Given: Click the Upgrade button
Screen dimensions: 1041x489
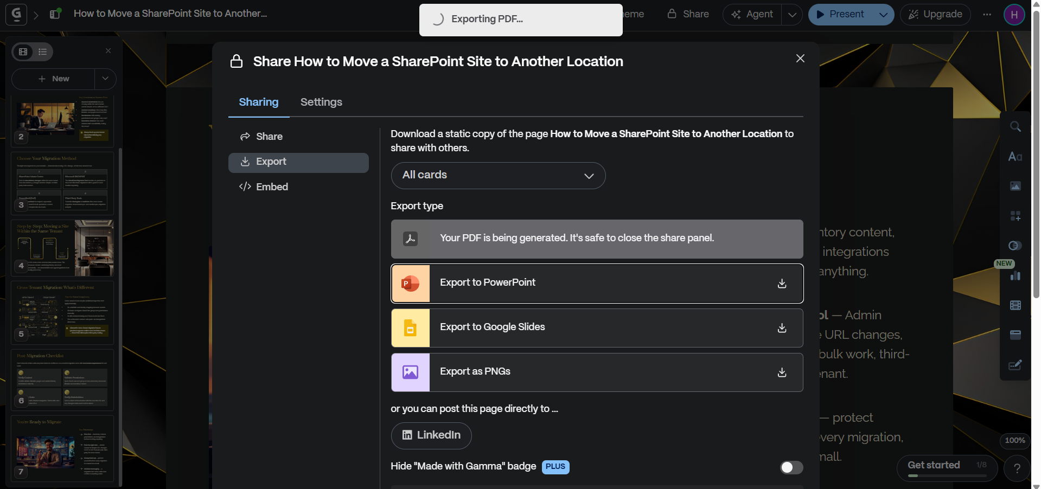Looking at the screenshot, I should click(935, 15).
